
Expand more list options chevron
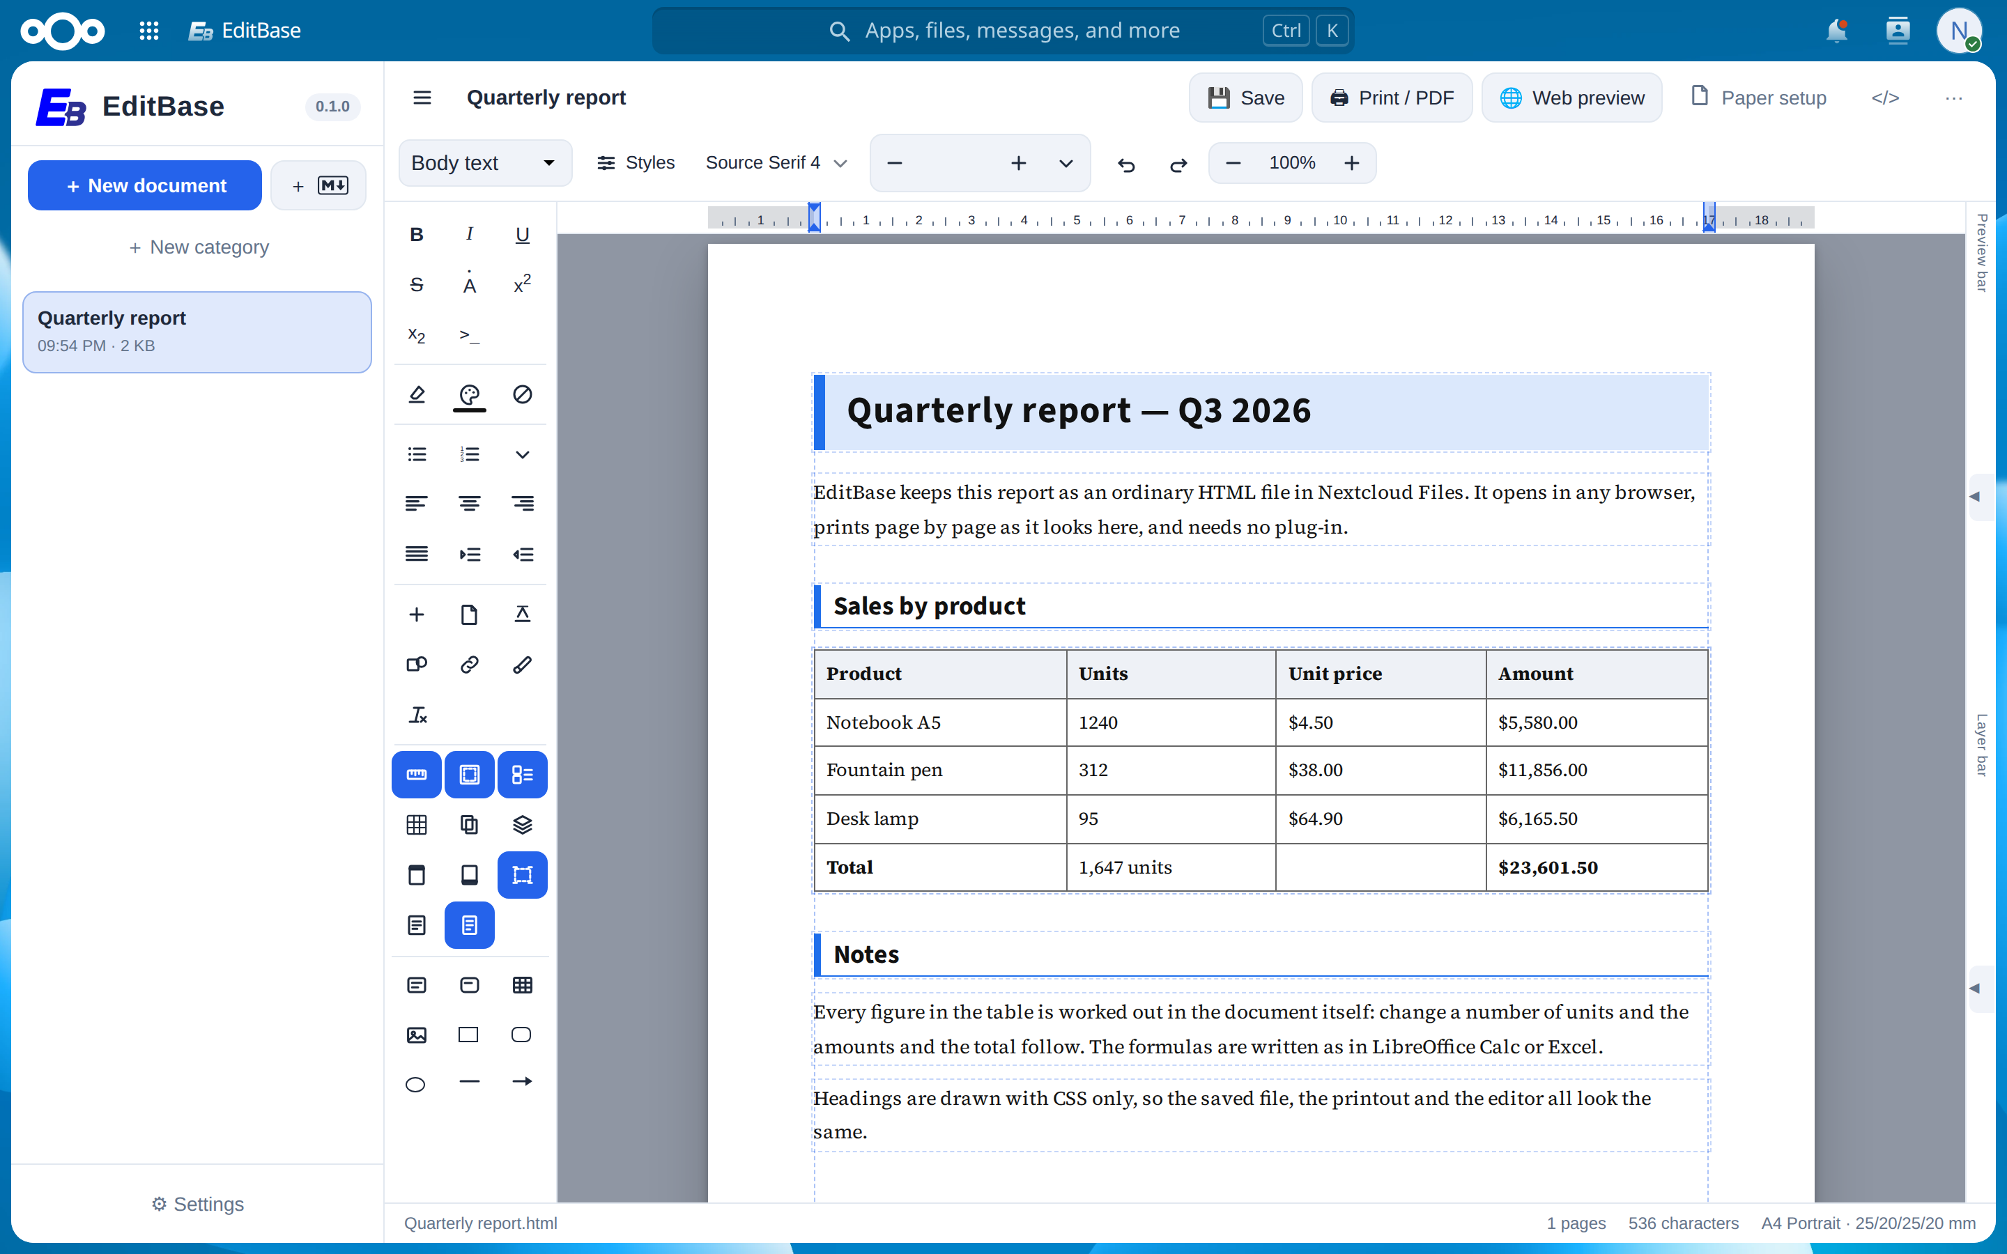click(x=523, y=454)
